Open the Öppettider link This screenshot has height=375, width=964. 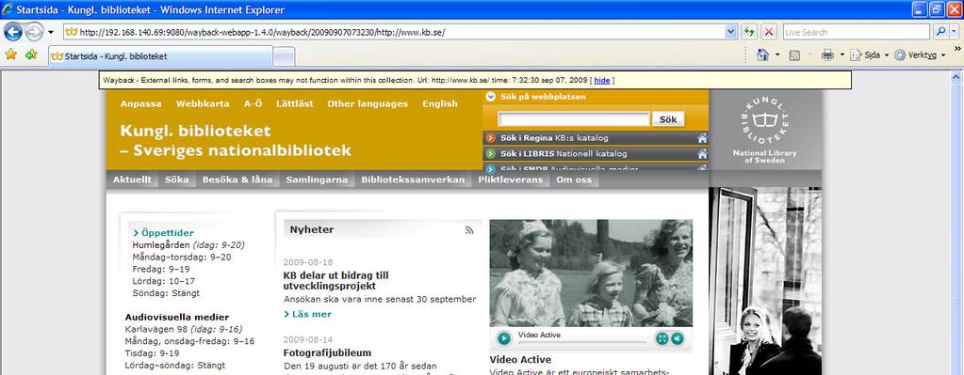163,233
